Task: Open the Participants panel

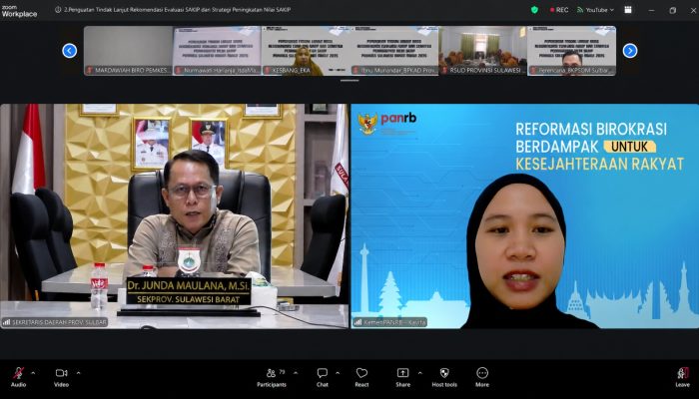Action: tap(272, 377)
